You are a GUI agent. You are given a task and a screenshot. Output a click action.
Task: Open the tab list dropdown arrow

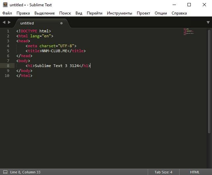[x=208, y=22]
